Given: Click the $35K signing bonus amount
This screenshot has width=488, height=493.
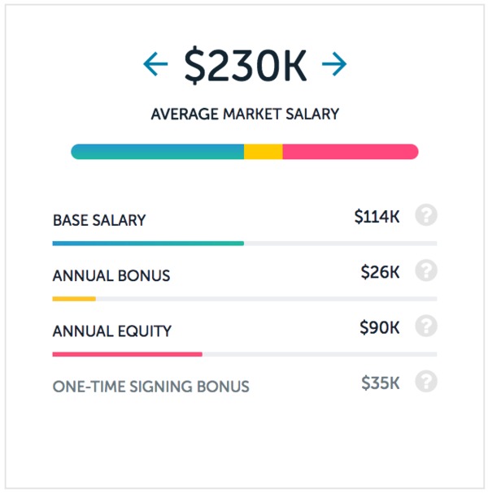Looking at the screenshot, I should [x=381, y=383].
